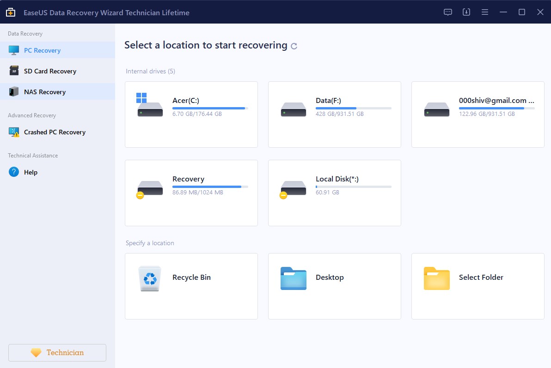This screenshot has width=551, height=368.
Task: Open Help under Technical Assistance
Action: coord(31,172)
